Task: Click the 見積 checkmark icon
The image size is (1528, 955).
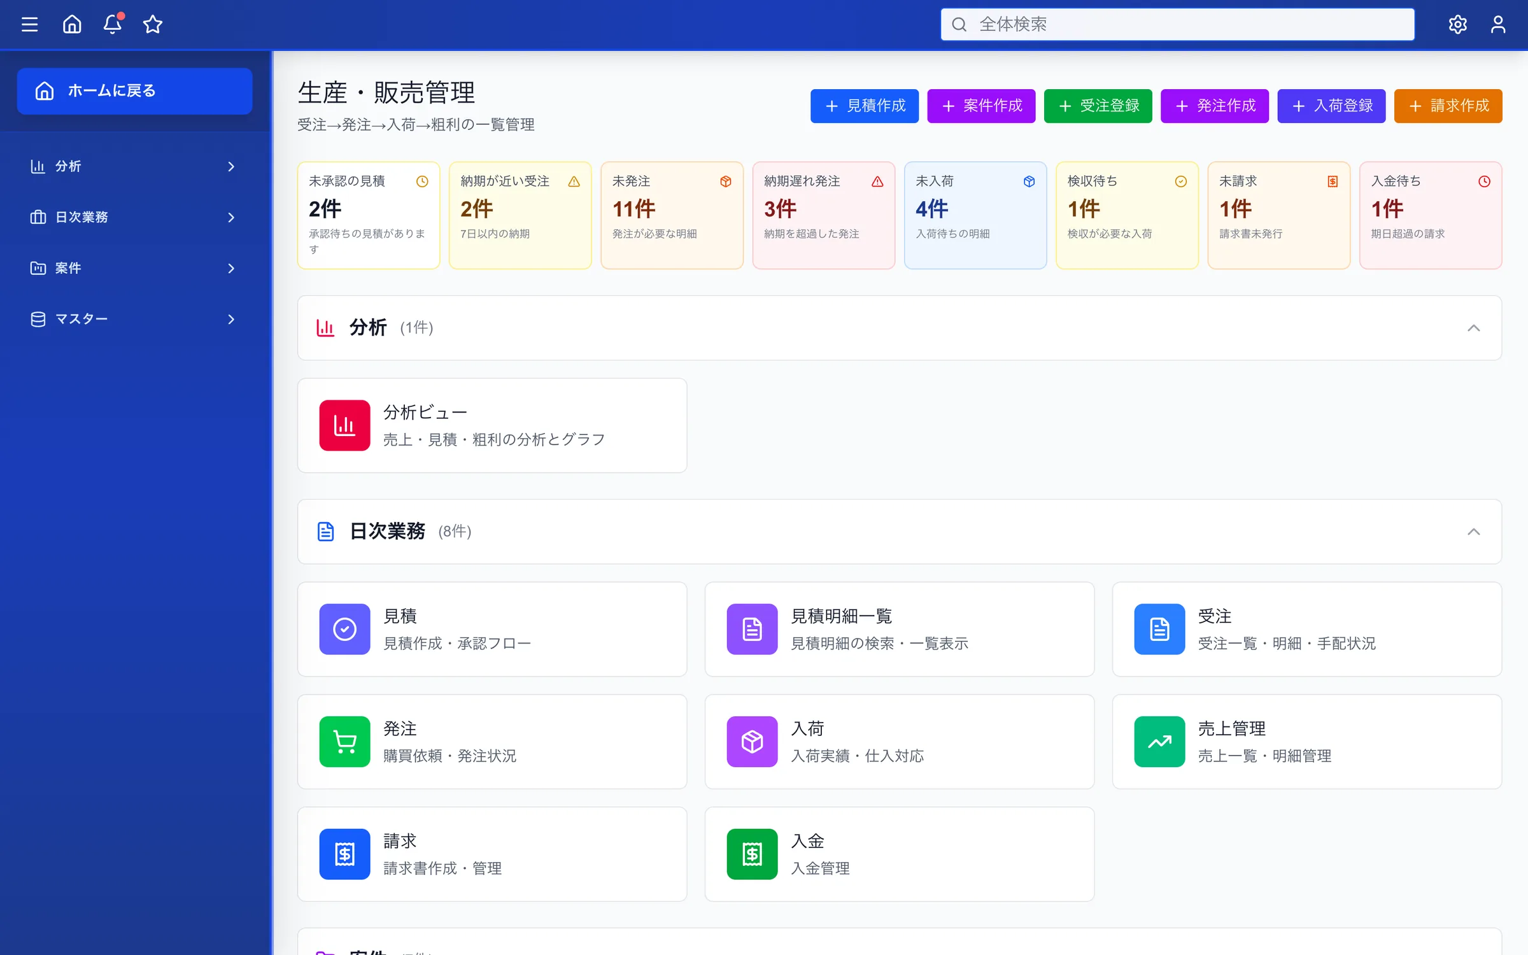Action: [x=344, y=629]
